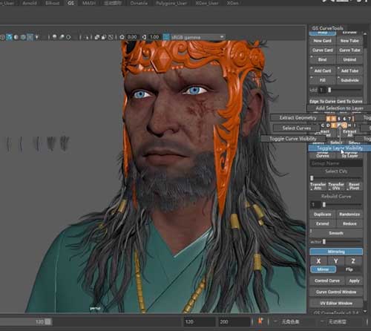
Task: Click the smooth shade sphere icon
Action: (x=16, y=37)
